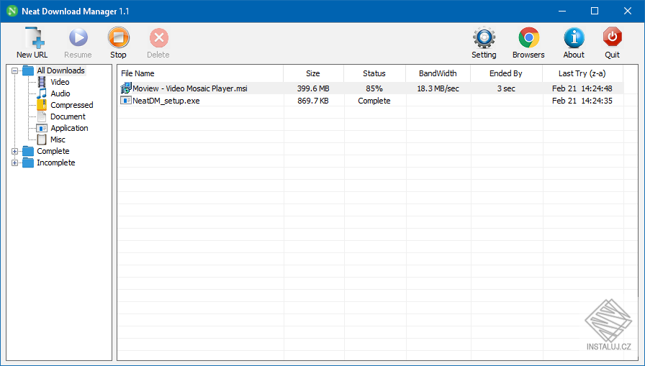Screen dimensions: 645x366
Task: Click the About info icon
Action: tap(574, 39)
